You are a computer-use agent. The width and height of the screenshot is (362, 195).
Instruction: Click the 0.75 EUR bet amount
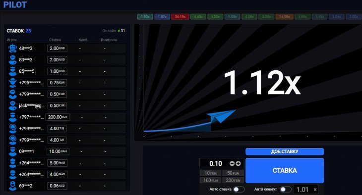point(57,83)
